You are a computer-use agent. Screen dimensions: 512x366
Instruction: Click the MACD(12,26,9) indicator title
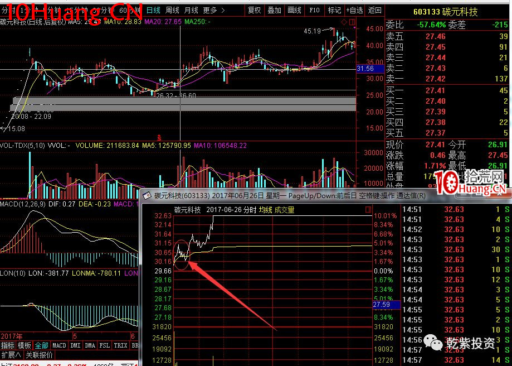click(x=23, y=204)
